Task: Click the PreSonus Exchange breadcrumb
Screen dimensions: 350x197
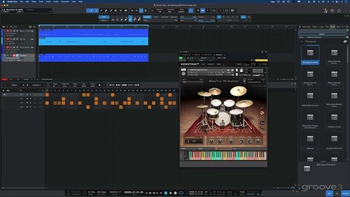Action: tap(314, 37)
